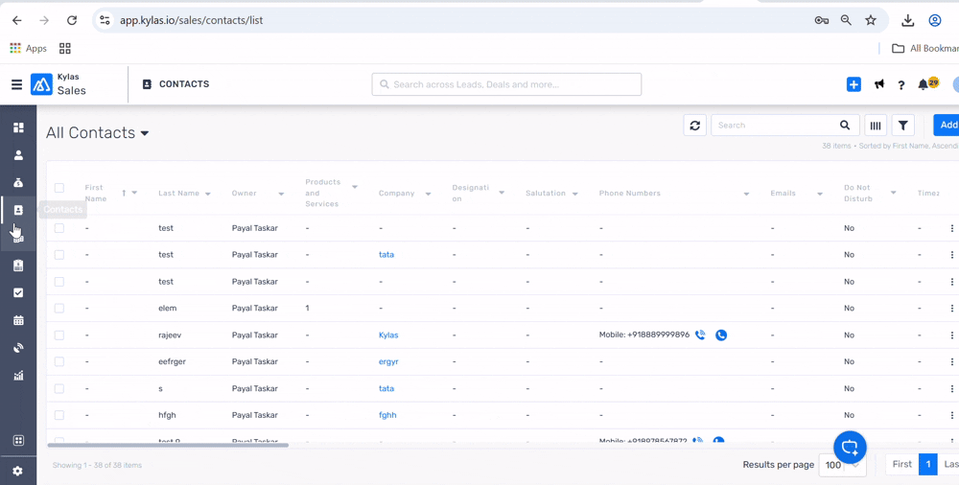Toggle First Name ascending sort arrow

[124, 193]
